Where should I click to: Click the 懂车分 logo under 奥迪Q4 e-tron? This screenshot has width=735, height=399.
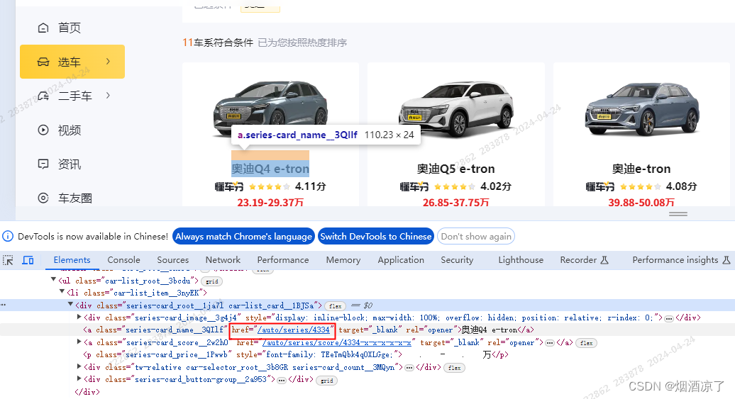tap(229, 186)
